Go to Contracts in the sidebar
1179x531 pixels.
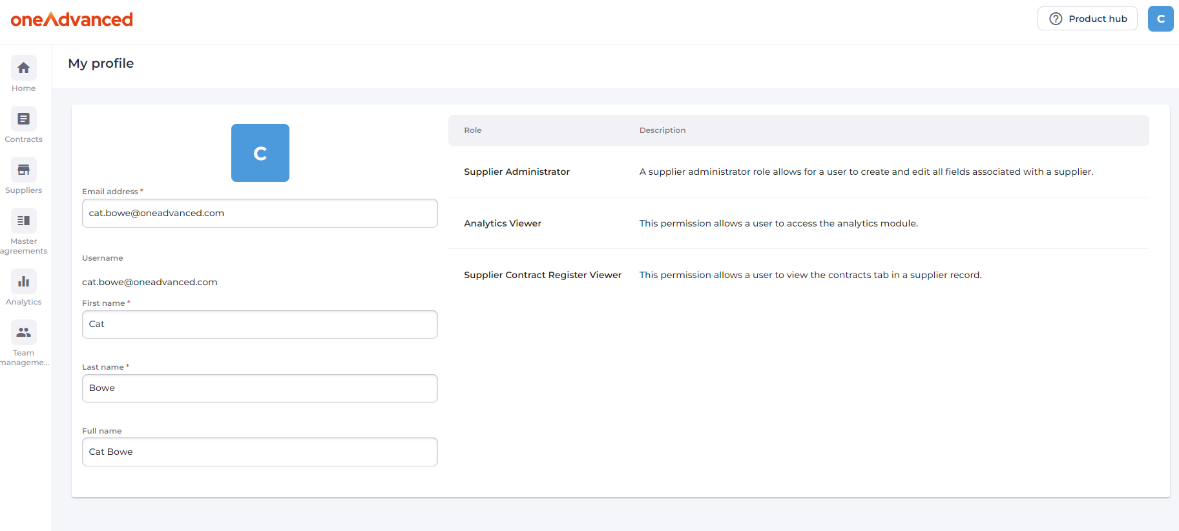(x=24, y=119)
